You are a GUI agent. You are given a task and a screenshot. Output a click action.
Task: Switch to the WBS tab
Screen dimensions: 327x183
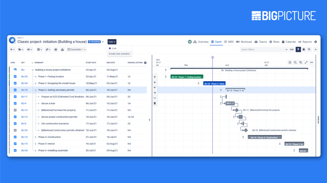click(x=229, y=42)
